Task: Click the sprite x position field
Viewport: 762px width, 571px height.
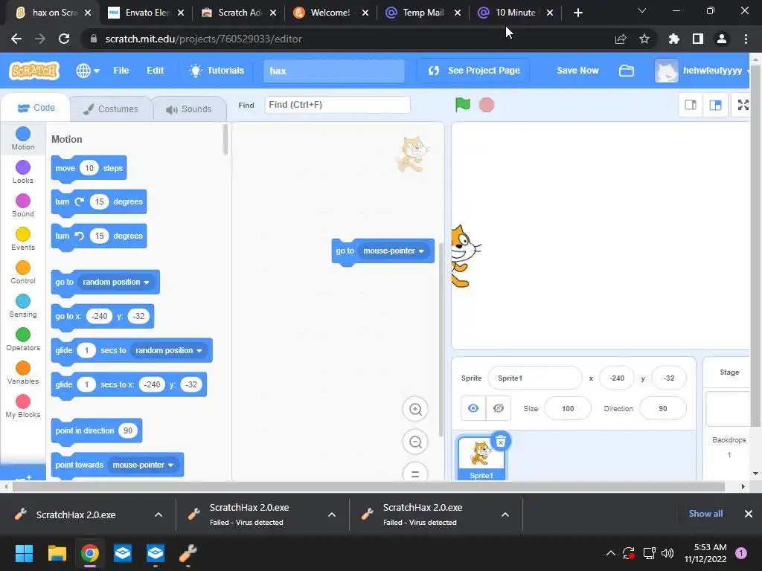Action: 617,378
